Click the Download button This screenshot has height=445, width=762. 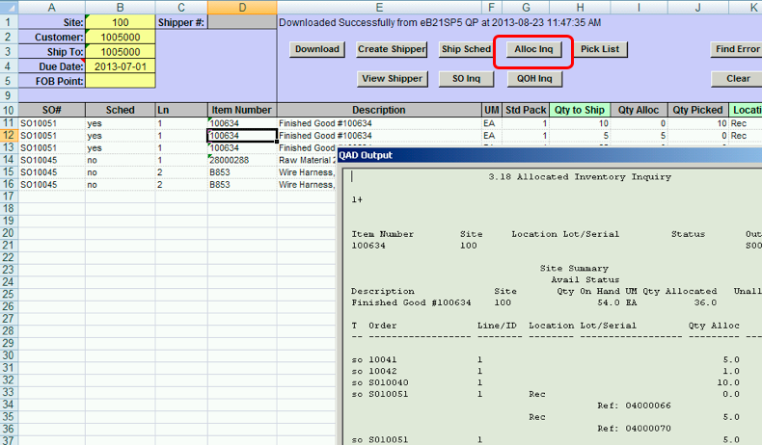pyautogui.click(x=316, y=49)
